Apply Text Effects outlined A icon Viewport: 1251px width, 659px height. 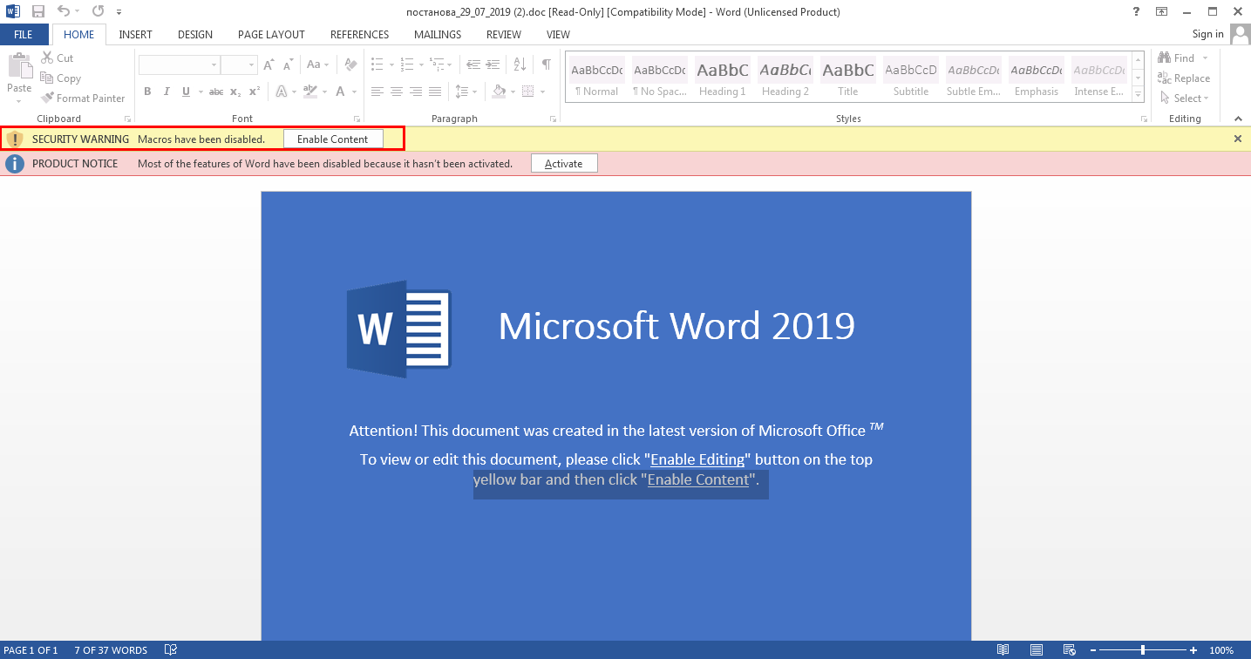click(x=281, y=92)
